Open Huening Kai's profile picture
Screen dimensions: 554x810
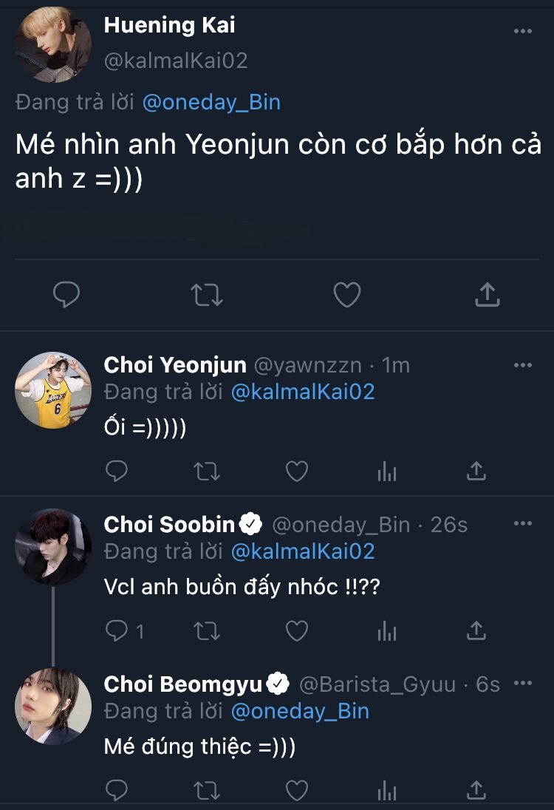point(52,44)
